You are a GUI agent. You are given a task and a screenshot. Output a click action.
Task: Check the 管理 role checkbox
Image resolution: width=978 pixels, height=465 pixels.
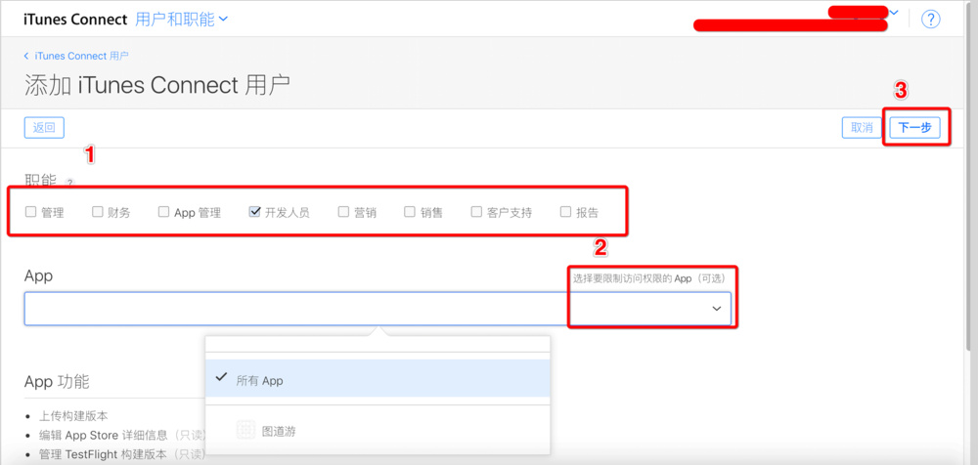pos(30,212)
